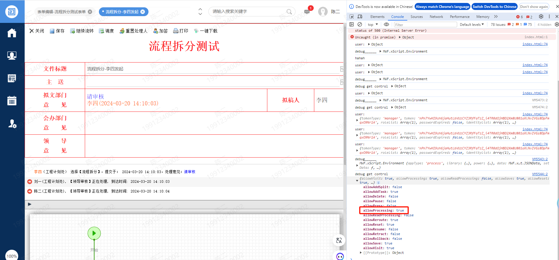This screenshot has width=559, height=260.
Task: Click the console Filter input field
Action: [425, 25]
